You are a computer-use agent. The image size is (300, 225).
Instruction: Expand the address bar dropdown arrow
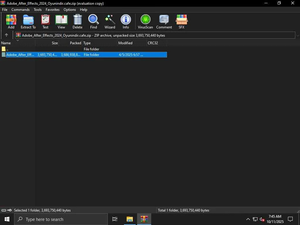point(298,35)
